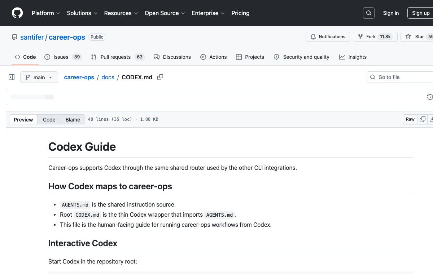The image size is (433, 274).
Task: Open the Security and quality tab
Action: 302,57
